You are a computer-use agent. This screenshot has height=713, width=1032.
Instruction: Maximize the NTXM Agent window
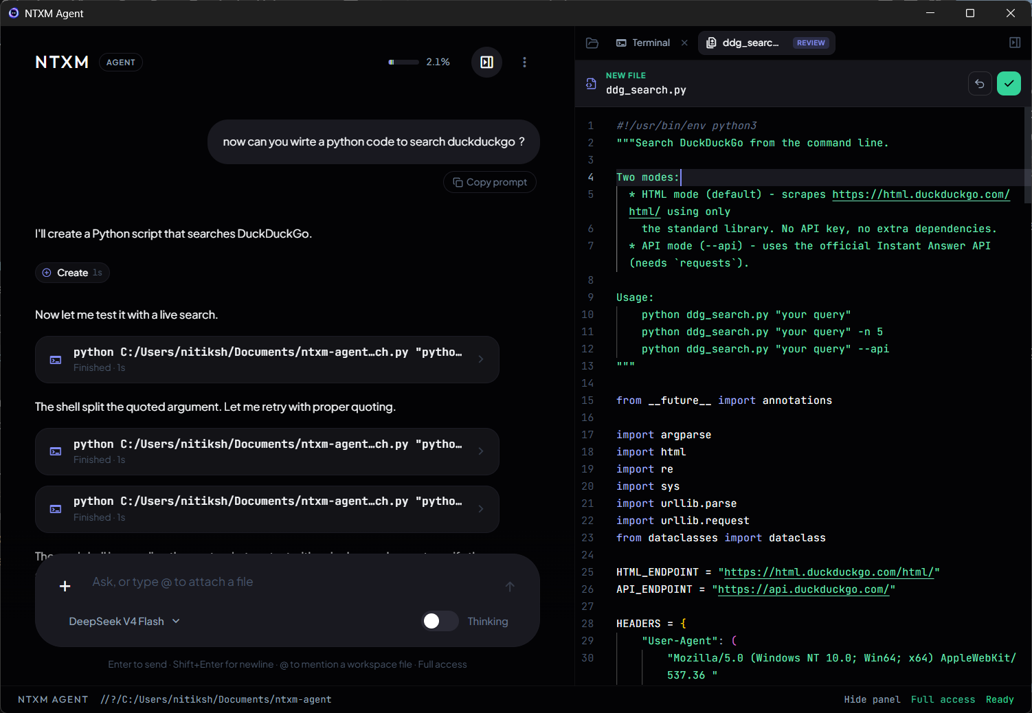(x=970, y=13)
